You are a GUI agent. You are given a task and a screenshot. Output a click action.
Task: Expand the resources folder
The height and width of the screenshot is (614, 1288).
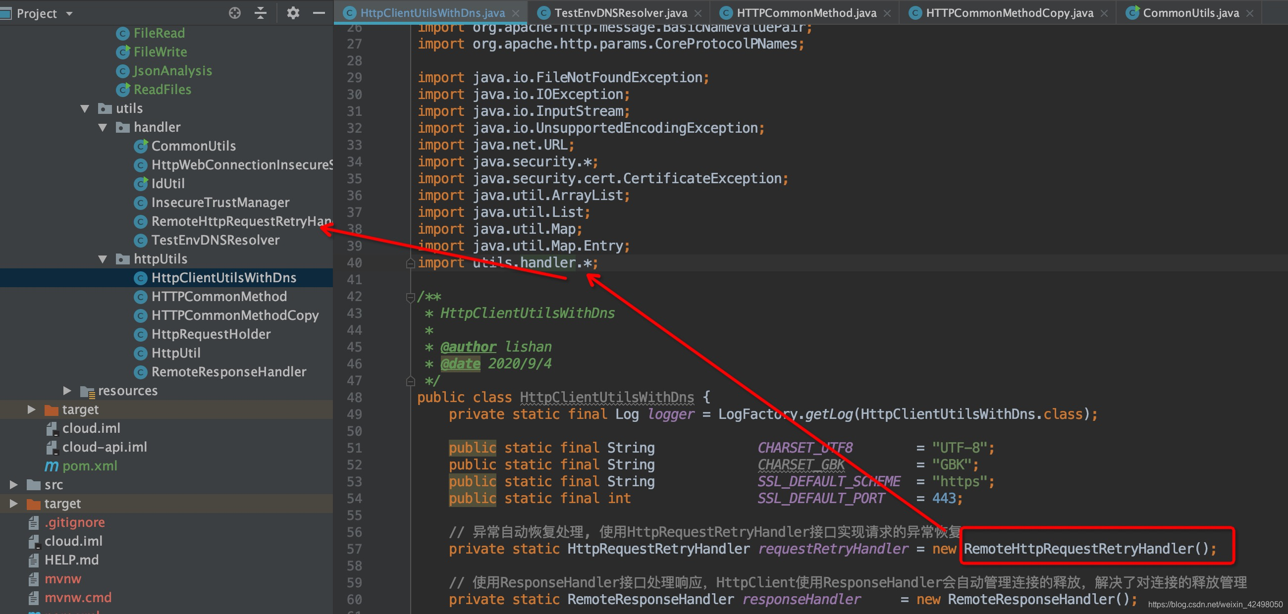(67, 390)
